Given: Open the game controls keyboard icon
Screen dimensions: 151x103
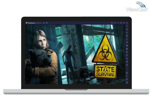Looking at the screenshot, I should click(127, 39).
